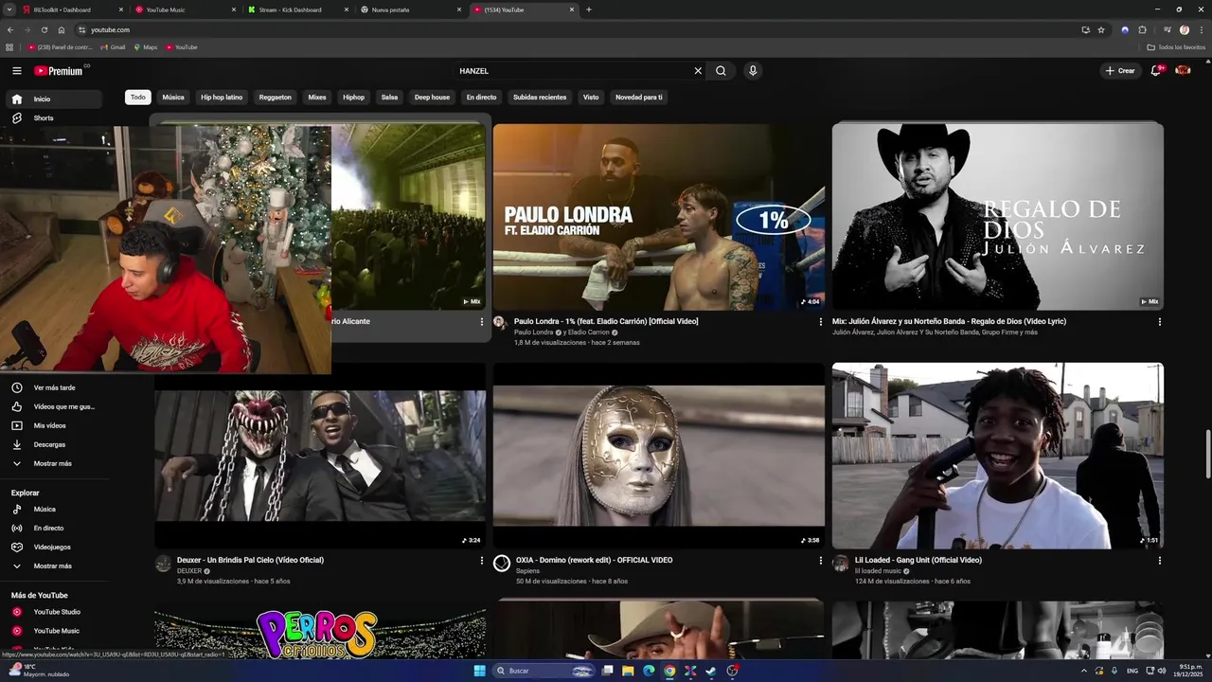Open Ver más tarde clock icon
Screen dimensions: 1212x682
[x=16, y=387]
